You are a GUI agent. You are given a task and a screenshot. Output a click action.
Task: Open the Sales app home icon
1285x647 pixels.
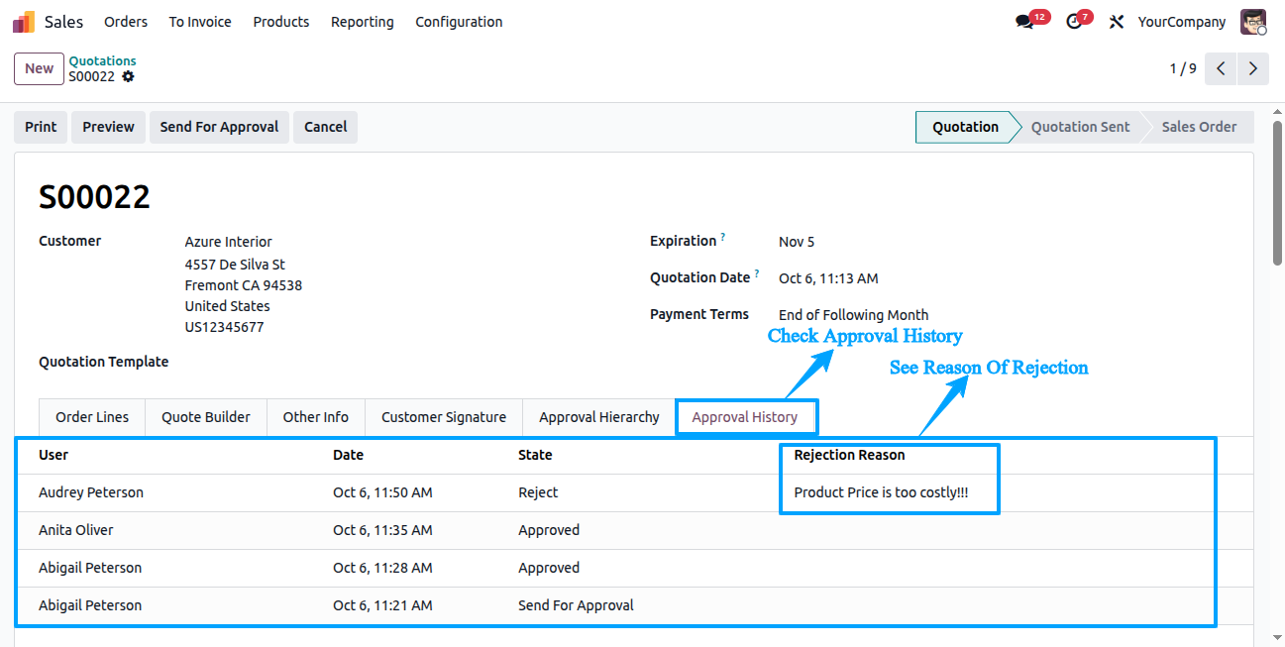24,22
